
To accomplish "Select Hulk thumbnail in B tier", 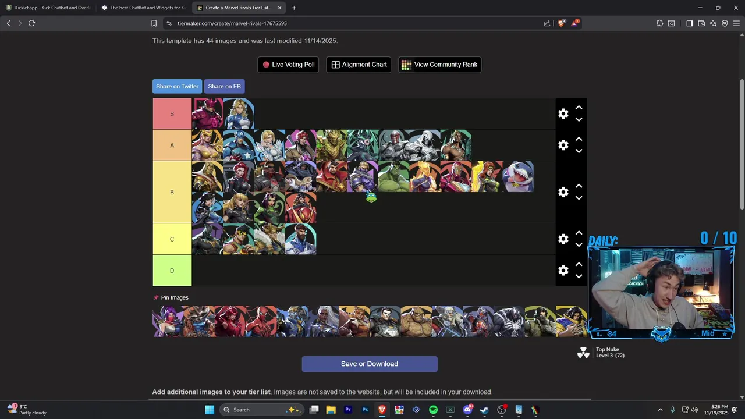I will pos(394,176).
